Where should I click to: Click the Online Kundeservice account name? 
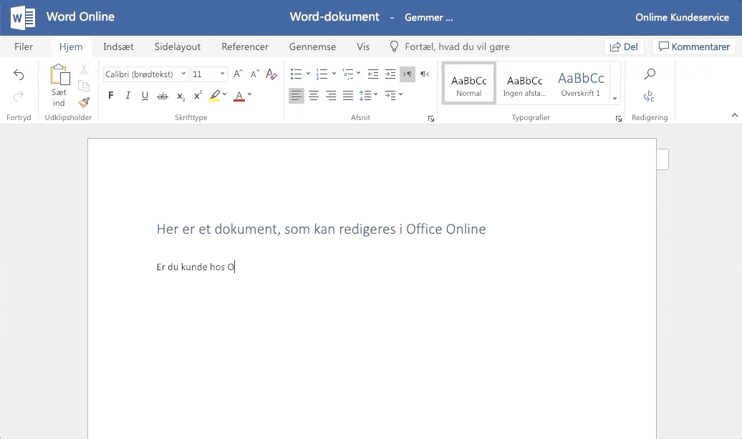click(682, 17)
